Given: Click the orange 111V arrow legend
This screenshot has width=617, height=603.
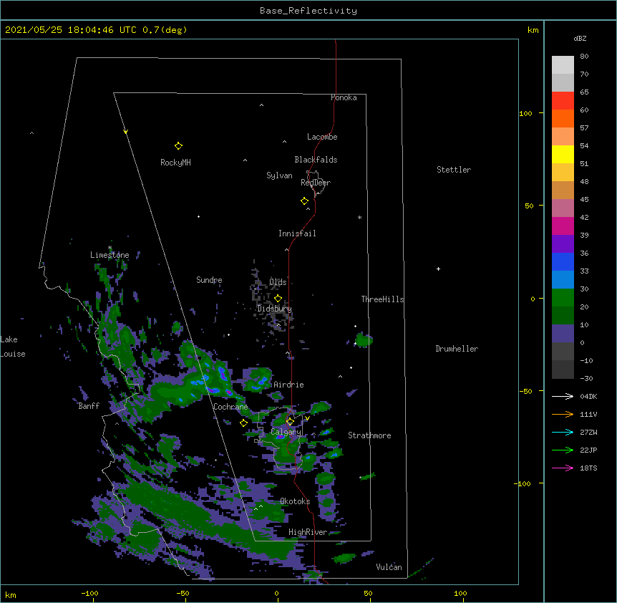Looking at the screenshot, I should 563,414.
